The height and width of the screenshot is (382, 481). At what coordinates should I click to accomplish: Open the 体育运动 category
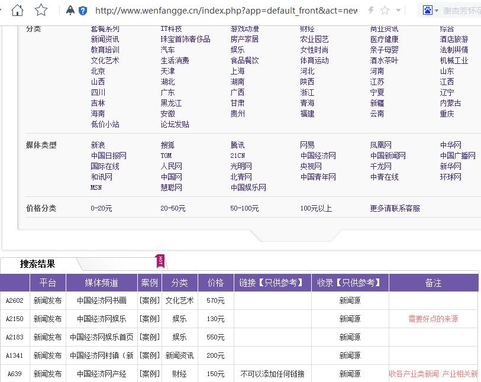tap(314, 60)
